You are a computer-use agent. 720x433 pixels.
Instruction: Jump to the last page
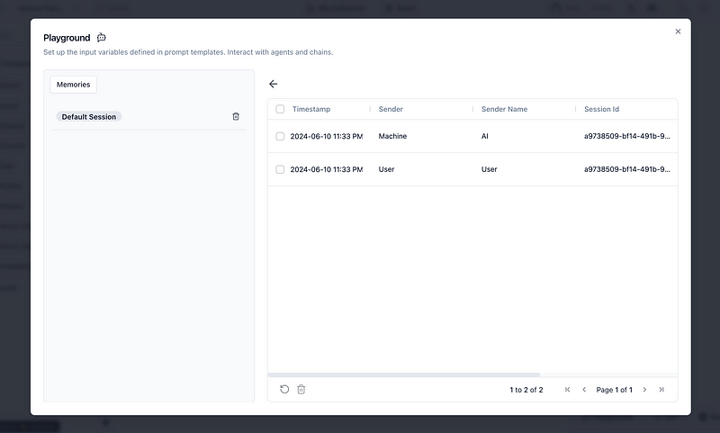661,390
